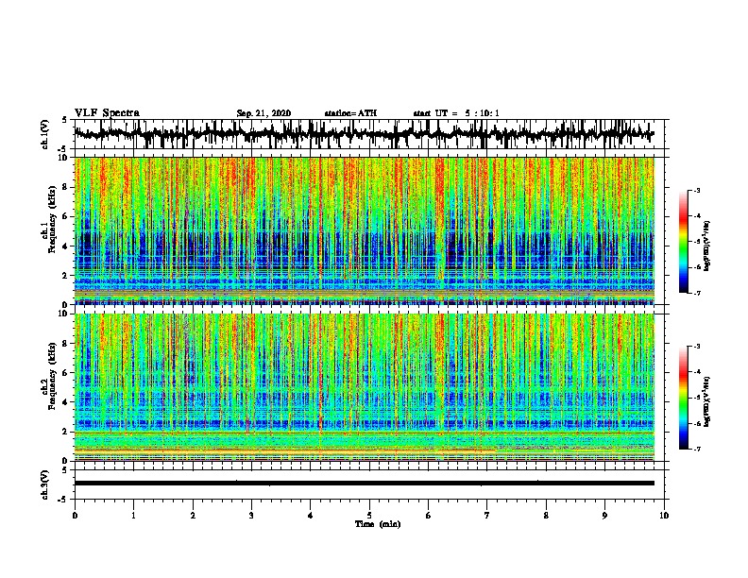Select the "start UT = 5 : 10: 1" text

coord(456,113)
